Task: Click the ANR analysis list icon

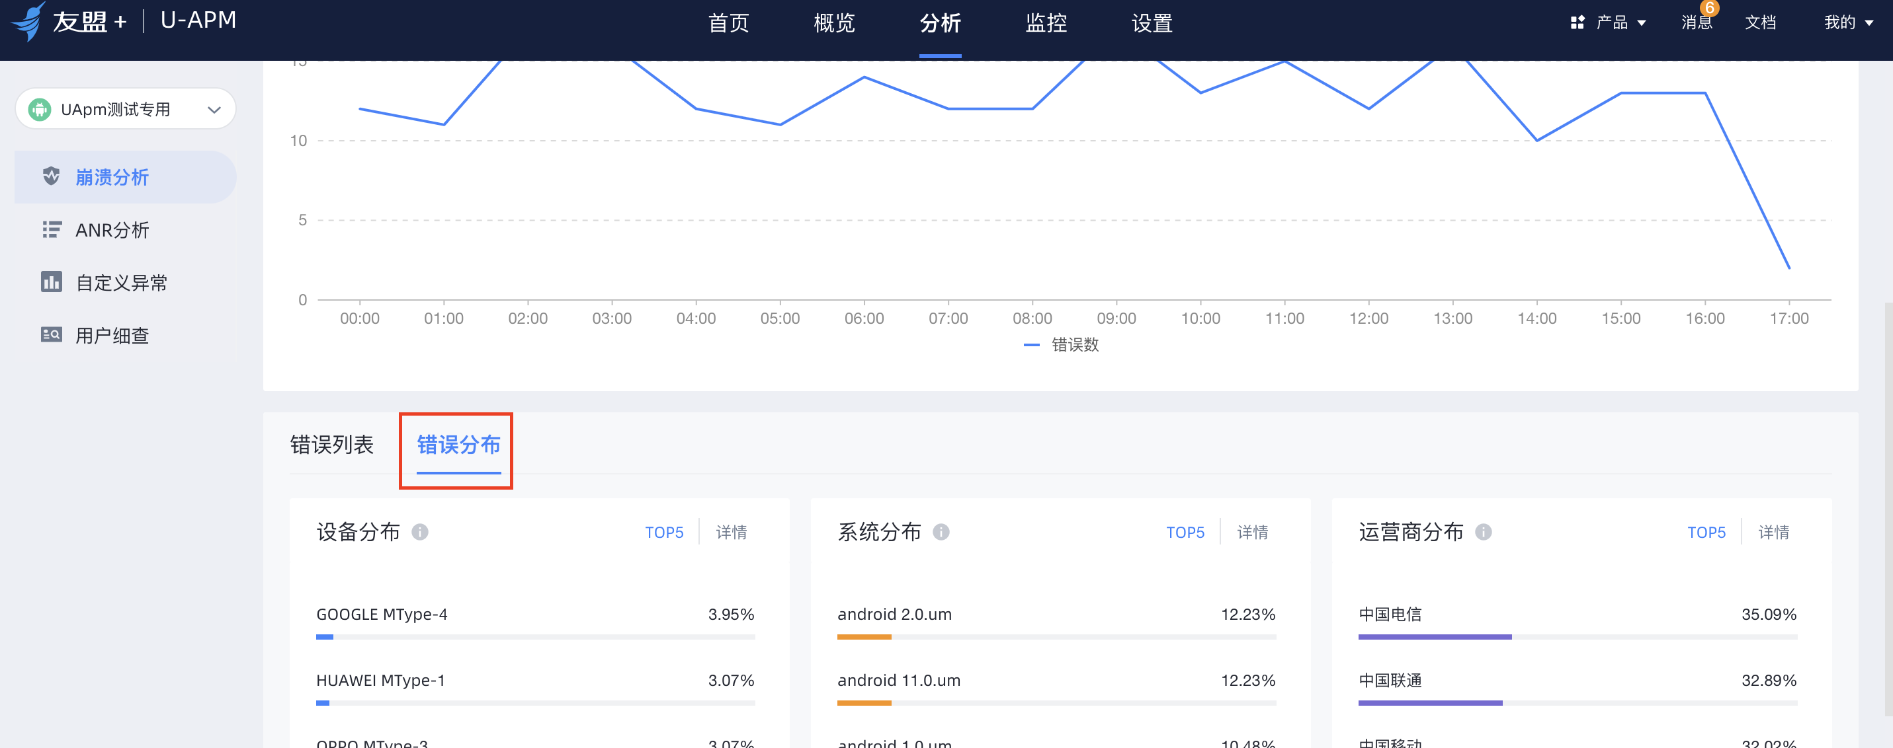Action: pos(52,230)
